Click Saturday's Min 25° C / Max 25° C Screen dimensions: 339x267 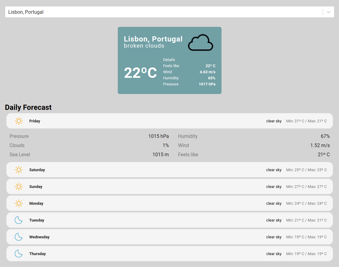point(306,170)
